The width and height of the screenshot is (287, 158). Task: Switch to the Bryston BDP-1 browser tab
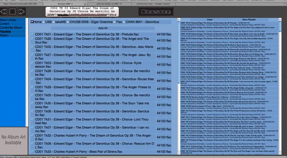(65, 4)
